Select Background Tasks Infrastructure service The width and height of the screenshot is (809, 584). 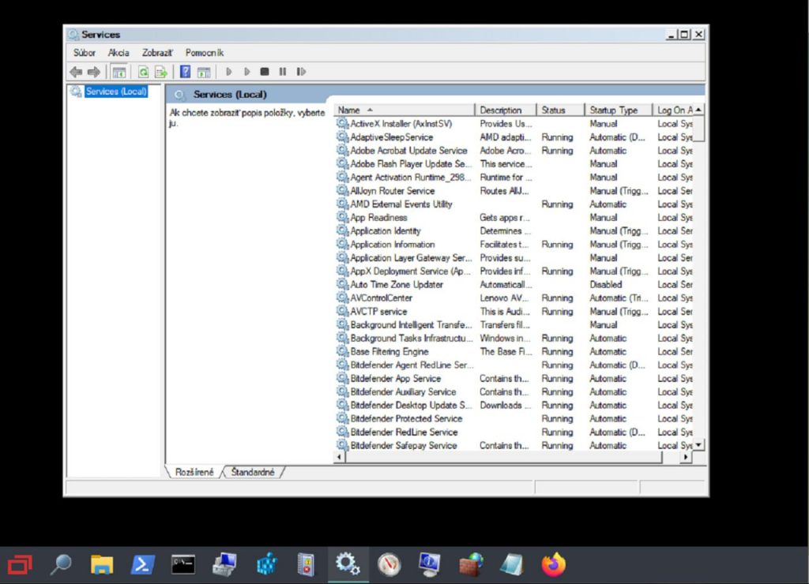click(x=514, y=338)
